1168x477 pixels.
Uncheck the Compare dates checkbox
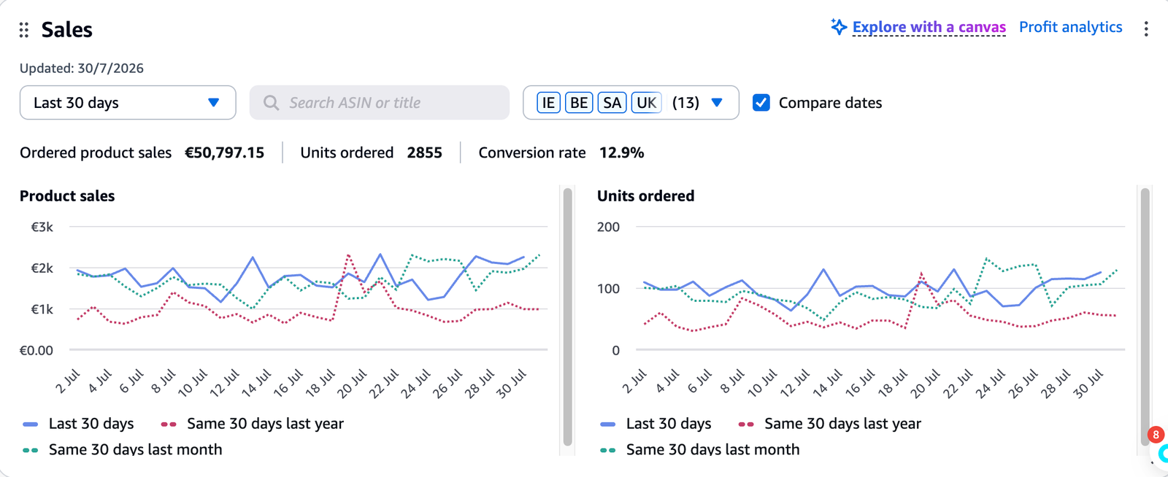(x=761, y=103)
